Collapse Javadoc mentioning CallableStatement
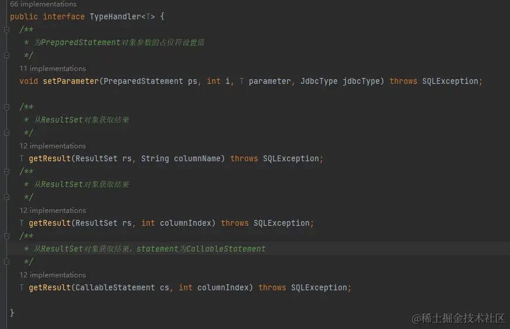 point(6,236)
